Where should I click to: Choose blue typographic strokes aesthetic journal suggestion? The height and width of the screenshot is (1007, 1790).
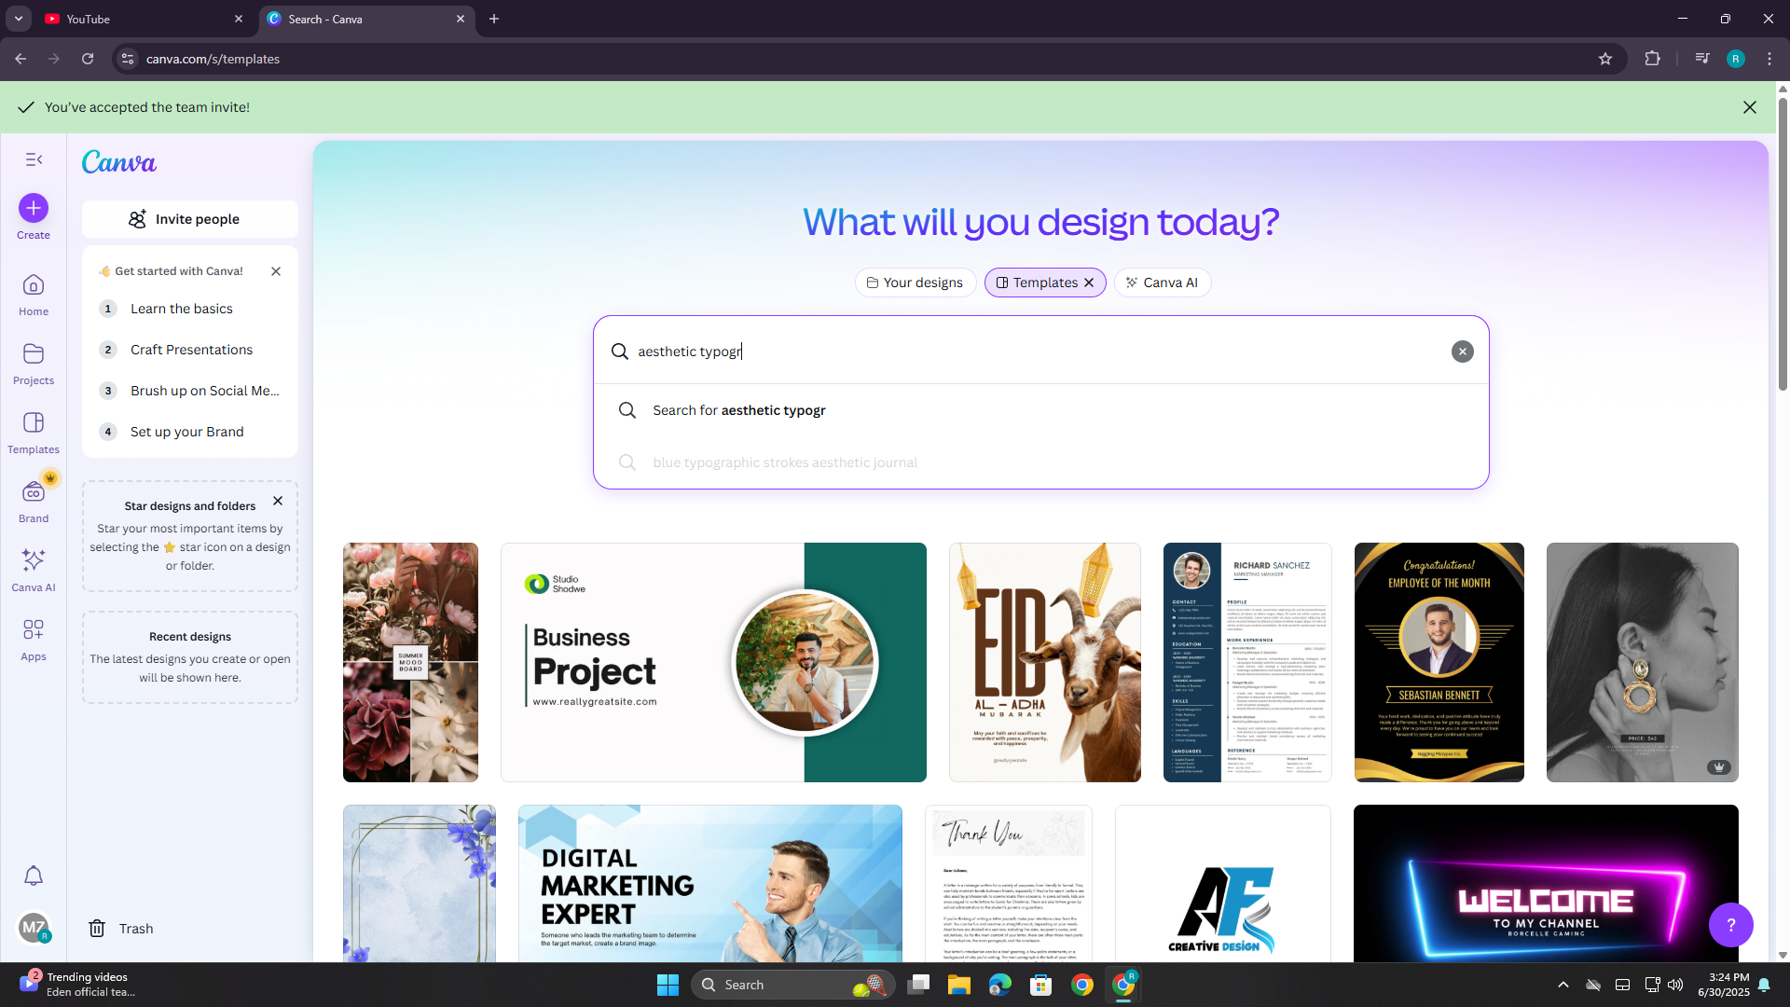(x=1041, y=462)
